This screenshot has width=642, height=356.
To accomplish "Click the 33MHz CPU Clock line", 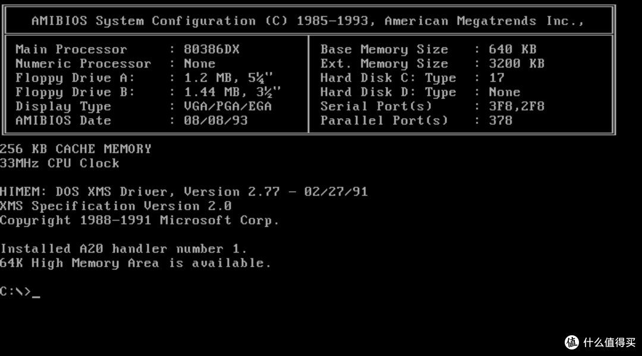I will [x=60, y=163].
